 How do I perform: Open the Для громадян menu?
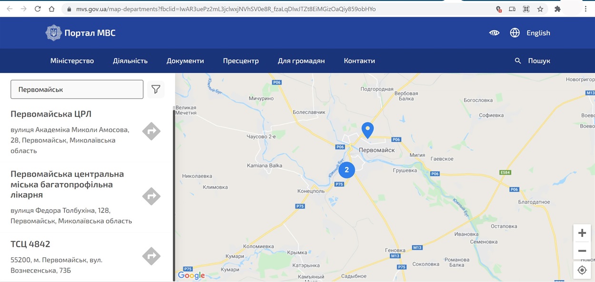click(x=301, y=61)
